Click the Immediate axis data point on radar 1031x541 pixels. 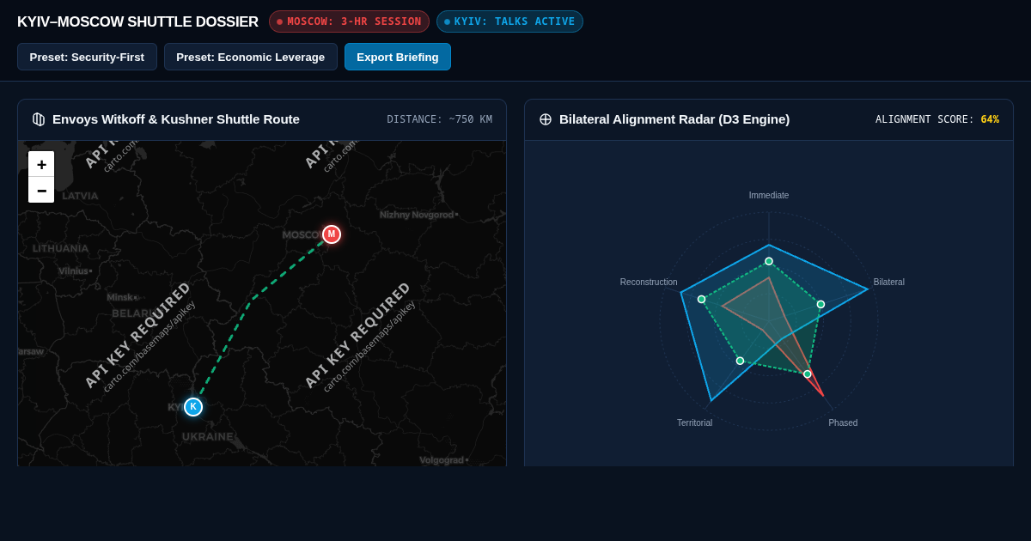769,261
